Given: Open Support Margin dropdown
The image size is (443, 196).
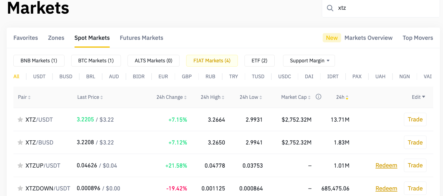Looking at the screenshot, I should click(x=309, y=61).
